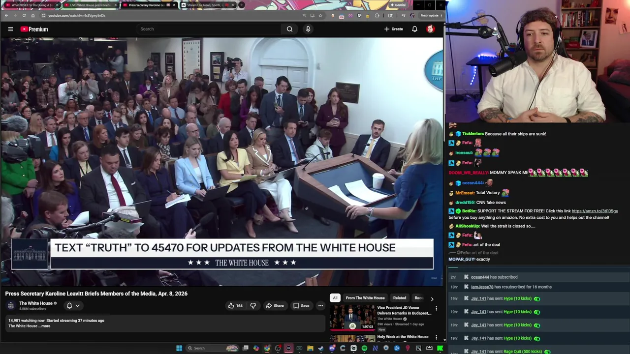The height and width of the screenshot is (354, 630).
Task: Switch to 'LIVE: White House press brief' tab
Action: (x=90, y=5)
